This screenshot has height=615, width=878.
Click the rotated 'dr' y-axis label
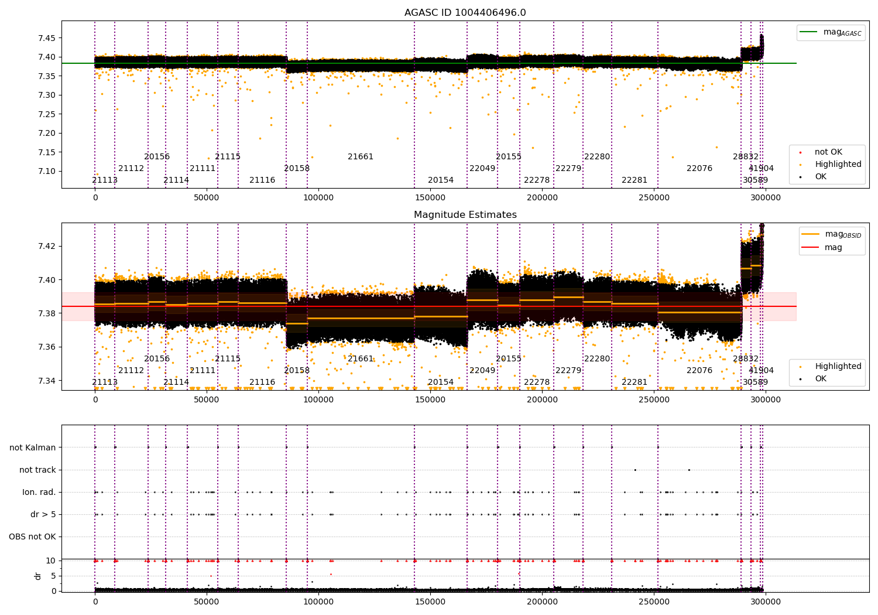tap(38, 576)
